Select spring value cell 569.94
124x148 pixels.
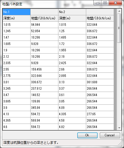coord(44,121)
